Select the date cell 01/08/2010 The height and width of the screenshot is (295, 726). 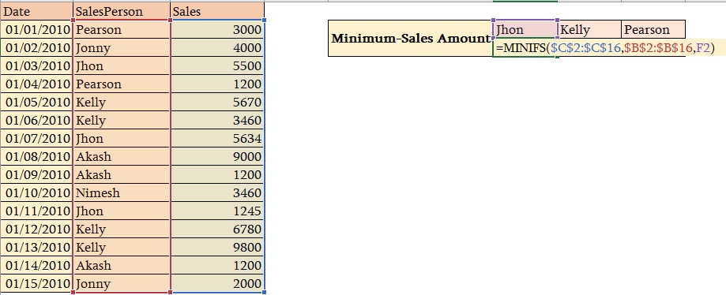(36, 157)
